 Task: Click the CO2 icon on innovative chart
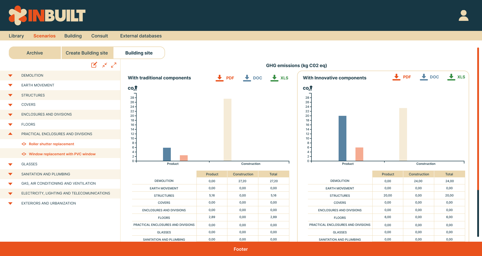pos(308,88)
